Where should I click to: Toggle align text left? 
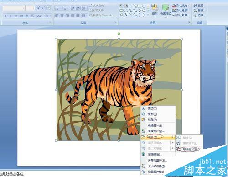pyautogui.click(x=57, y=15)
